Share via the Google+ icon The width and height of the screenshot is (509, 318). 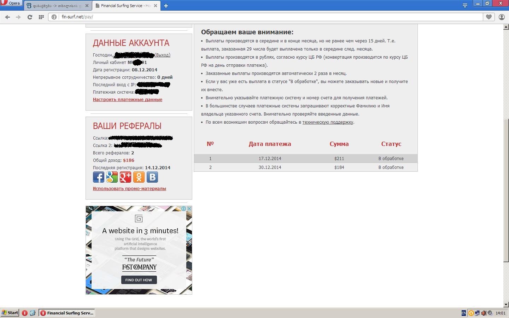coord(125,177)
